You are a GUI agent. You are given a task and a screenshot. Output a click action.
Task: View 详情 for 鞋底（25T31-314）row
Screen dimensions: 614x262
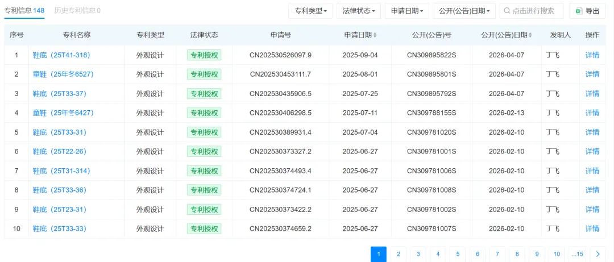pyautogui.click(x=592, y=170)
